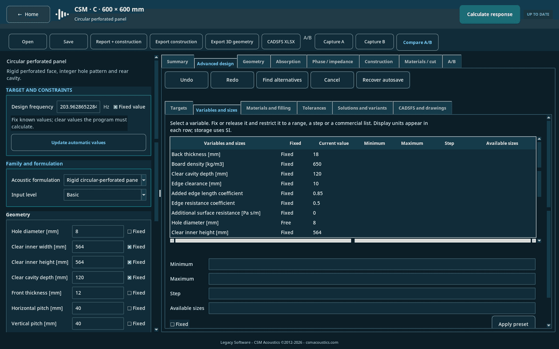Click the Available sizes input field
Viewport: 559px width, 349px height.
(372, 308)
